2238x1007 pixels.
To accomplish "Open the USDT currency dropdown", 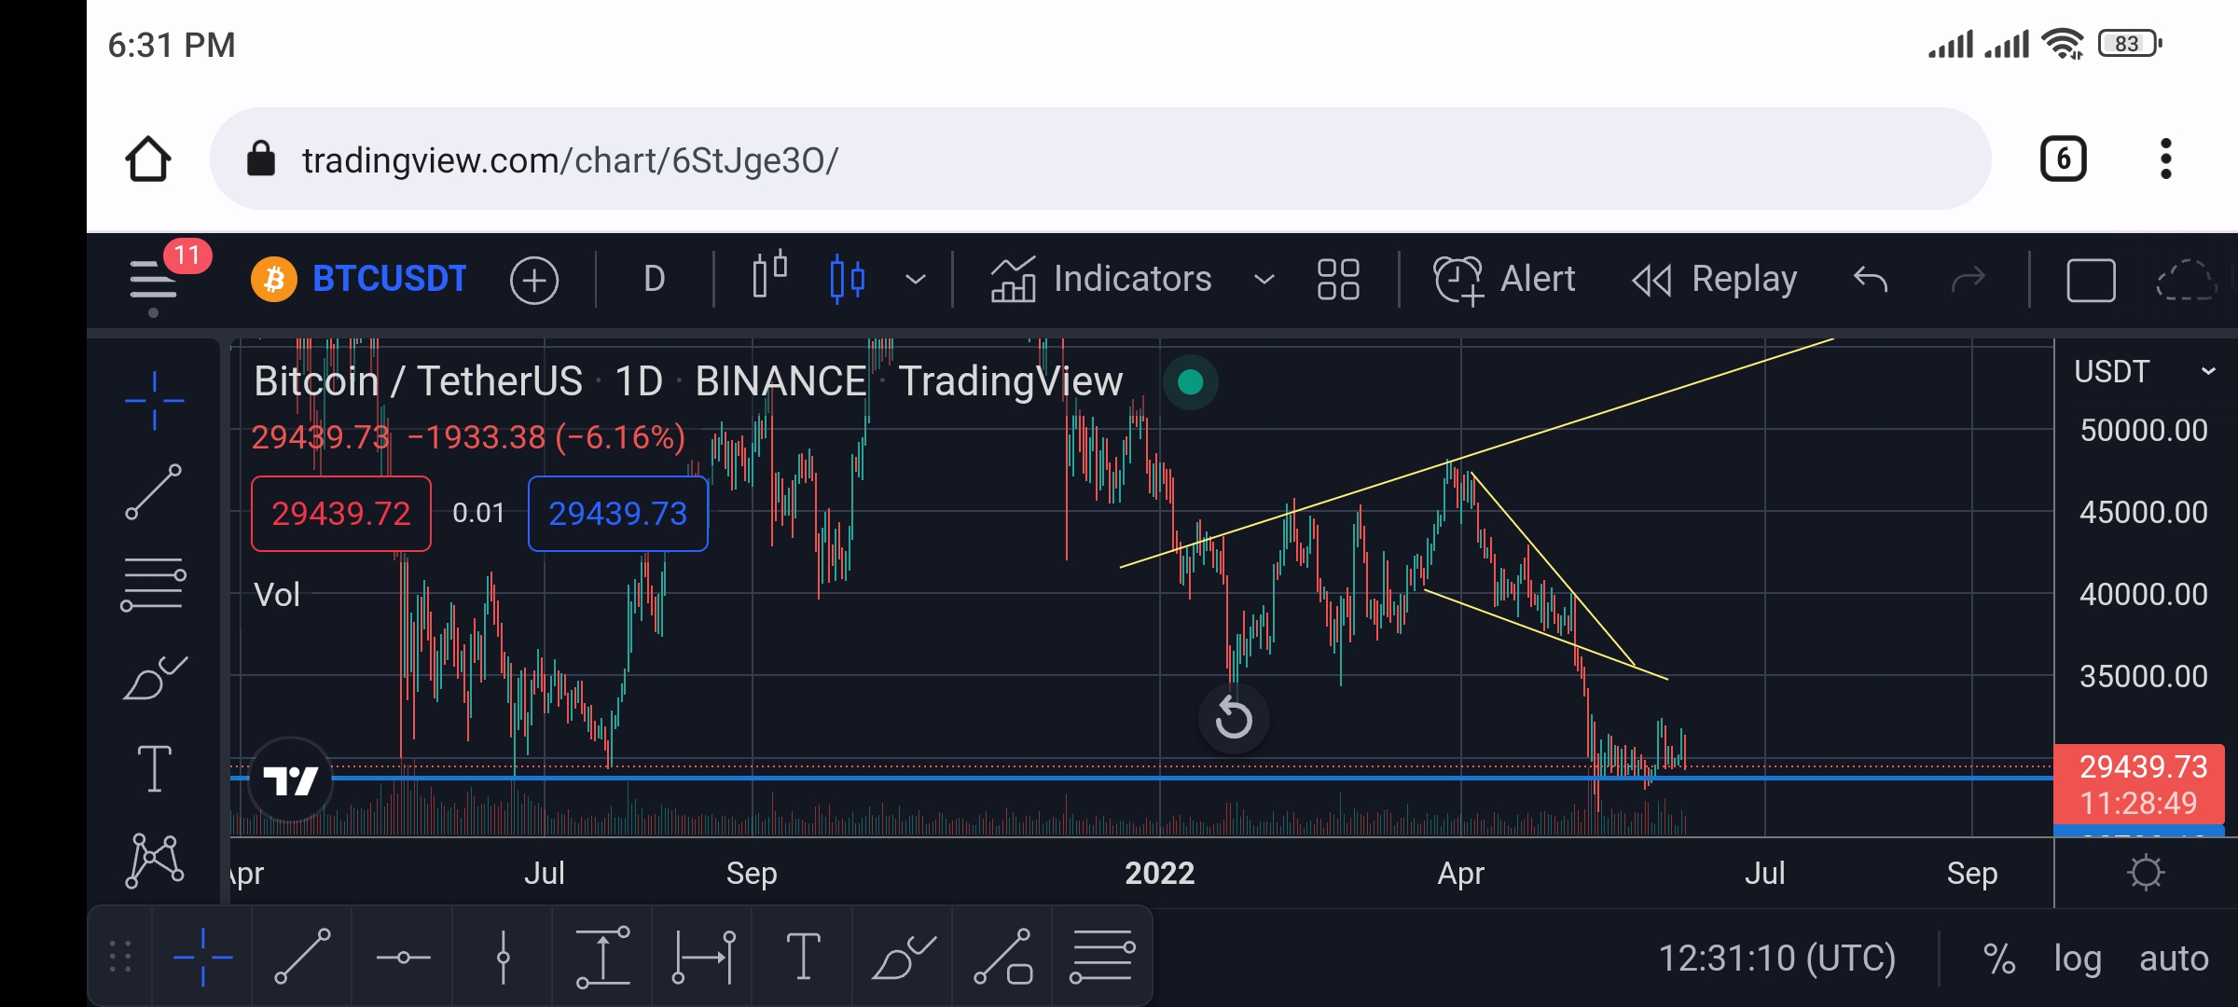I will point(2144,371).
